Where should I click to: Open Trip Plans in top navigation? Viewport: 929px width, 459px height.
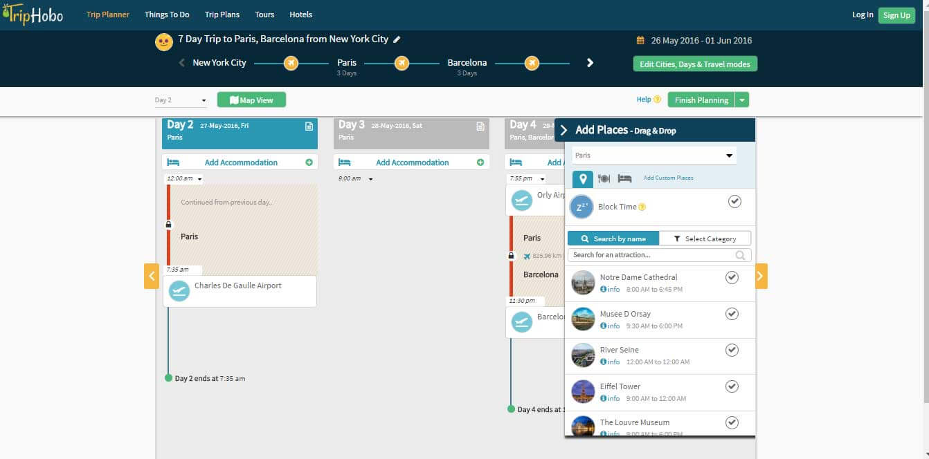click(222, 15)
